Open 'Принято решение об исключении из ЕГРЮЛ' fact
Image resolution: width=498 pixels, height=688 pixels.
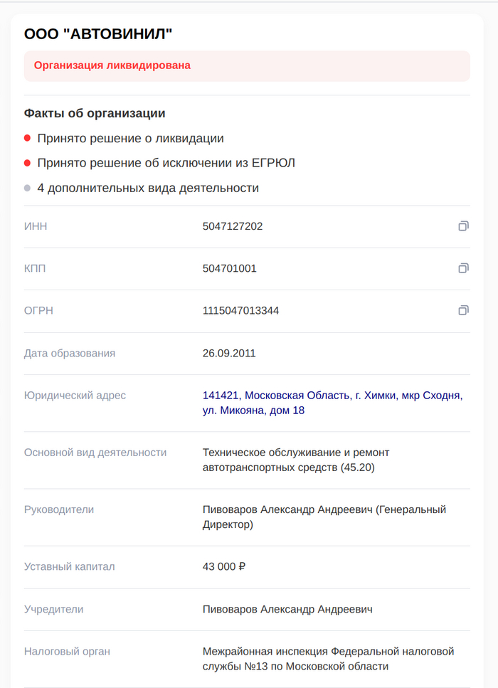point(166,164)
